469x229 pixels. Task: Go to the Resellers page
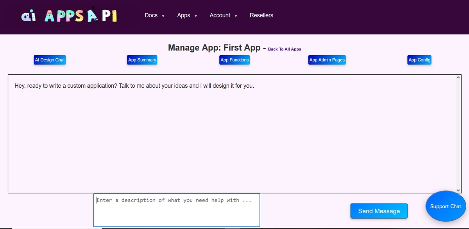tap(261, 15)
